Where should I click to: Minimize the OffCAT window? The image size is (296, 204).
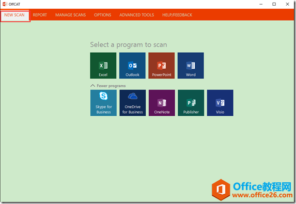click(x=261, y=4)
